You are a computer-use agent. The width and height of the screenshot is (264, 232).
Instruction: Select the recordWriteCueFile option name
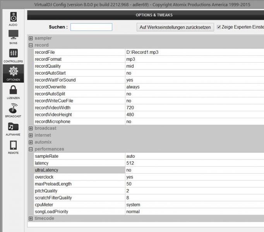tap(54, 101)
